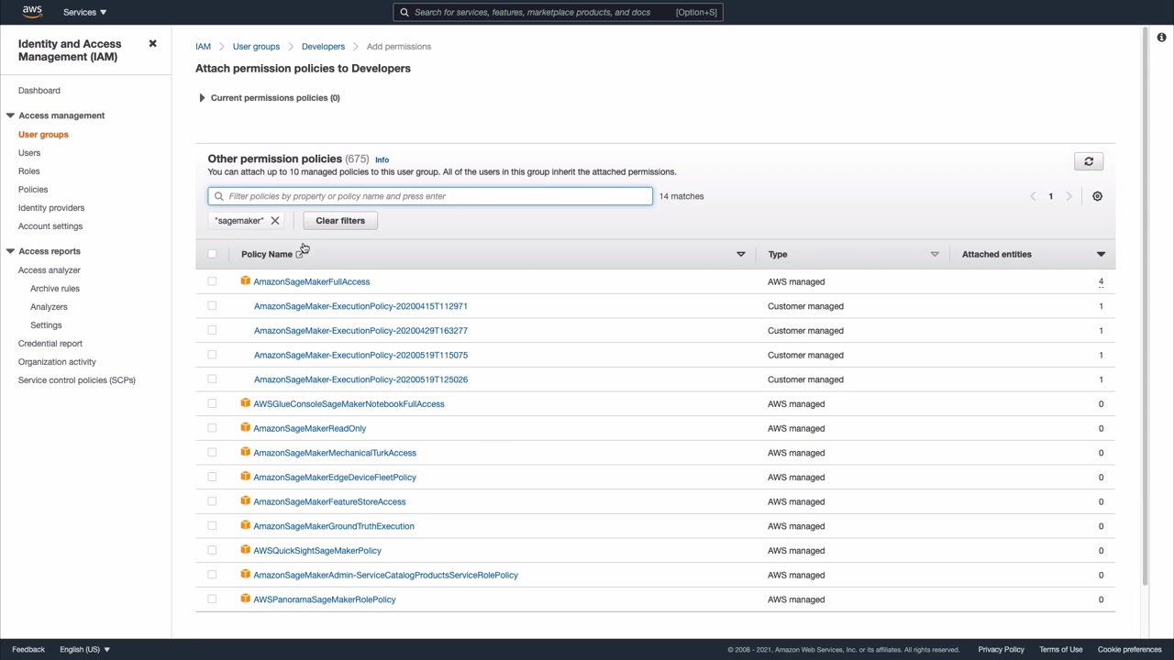Screen dimensions: 1174x660
Task: Click the page info icon at top right
Action: point(1161,38)
